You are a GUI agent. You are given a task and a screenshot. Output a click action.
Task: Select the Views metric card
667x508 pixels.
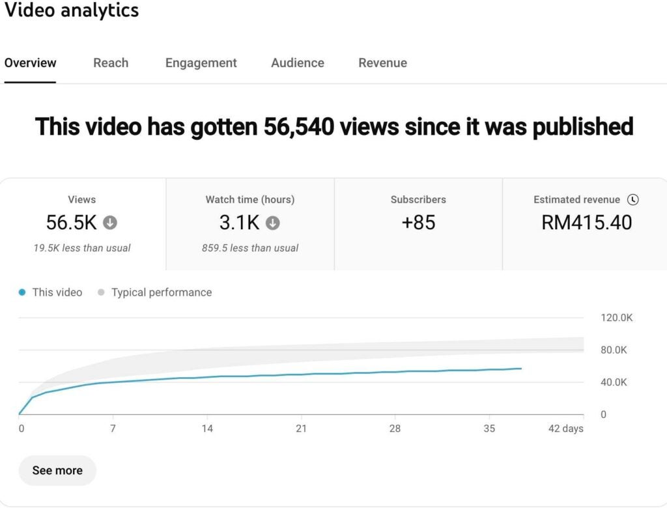[x=82, y=223]
